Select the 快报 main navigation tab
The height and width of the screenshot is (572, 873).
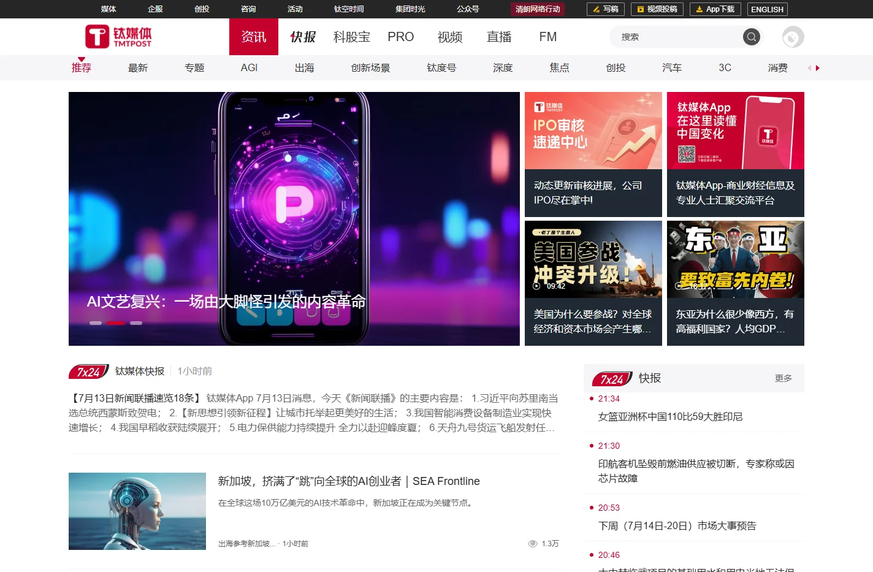coord(303,37)
